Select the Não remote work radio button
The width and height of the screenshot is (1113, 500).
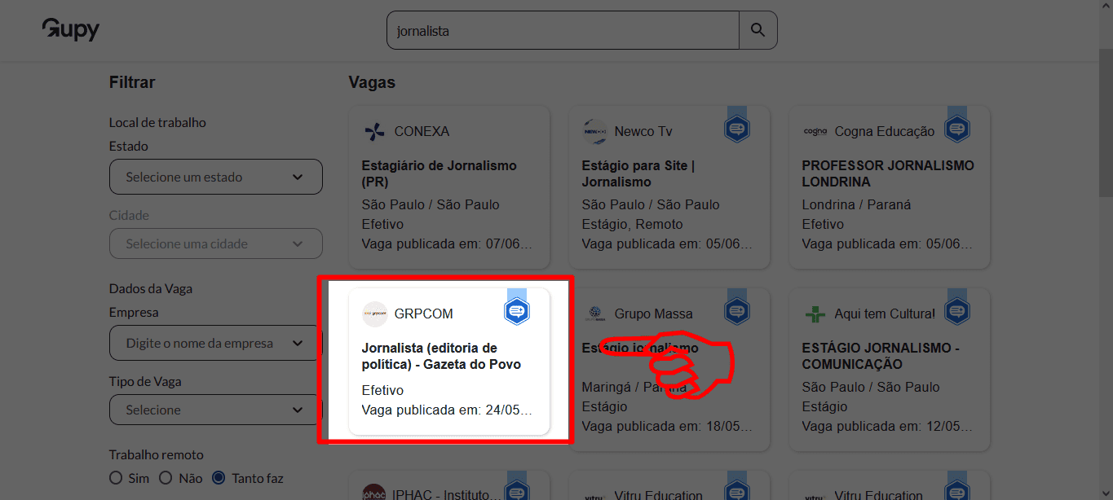pyautogui.click(x=166, y=478)
